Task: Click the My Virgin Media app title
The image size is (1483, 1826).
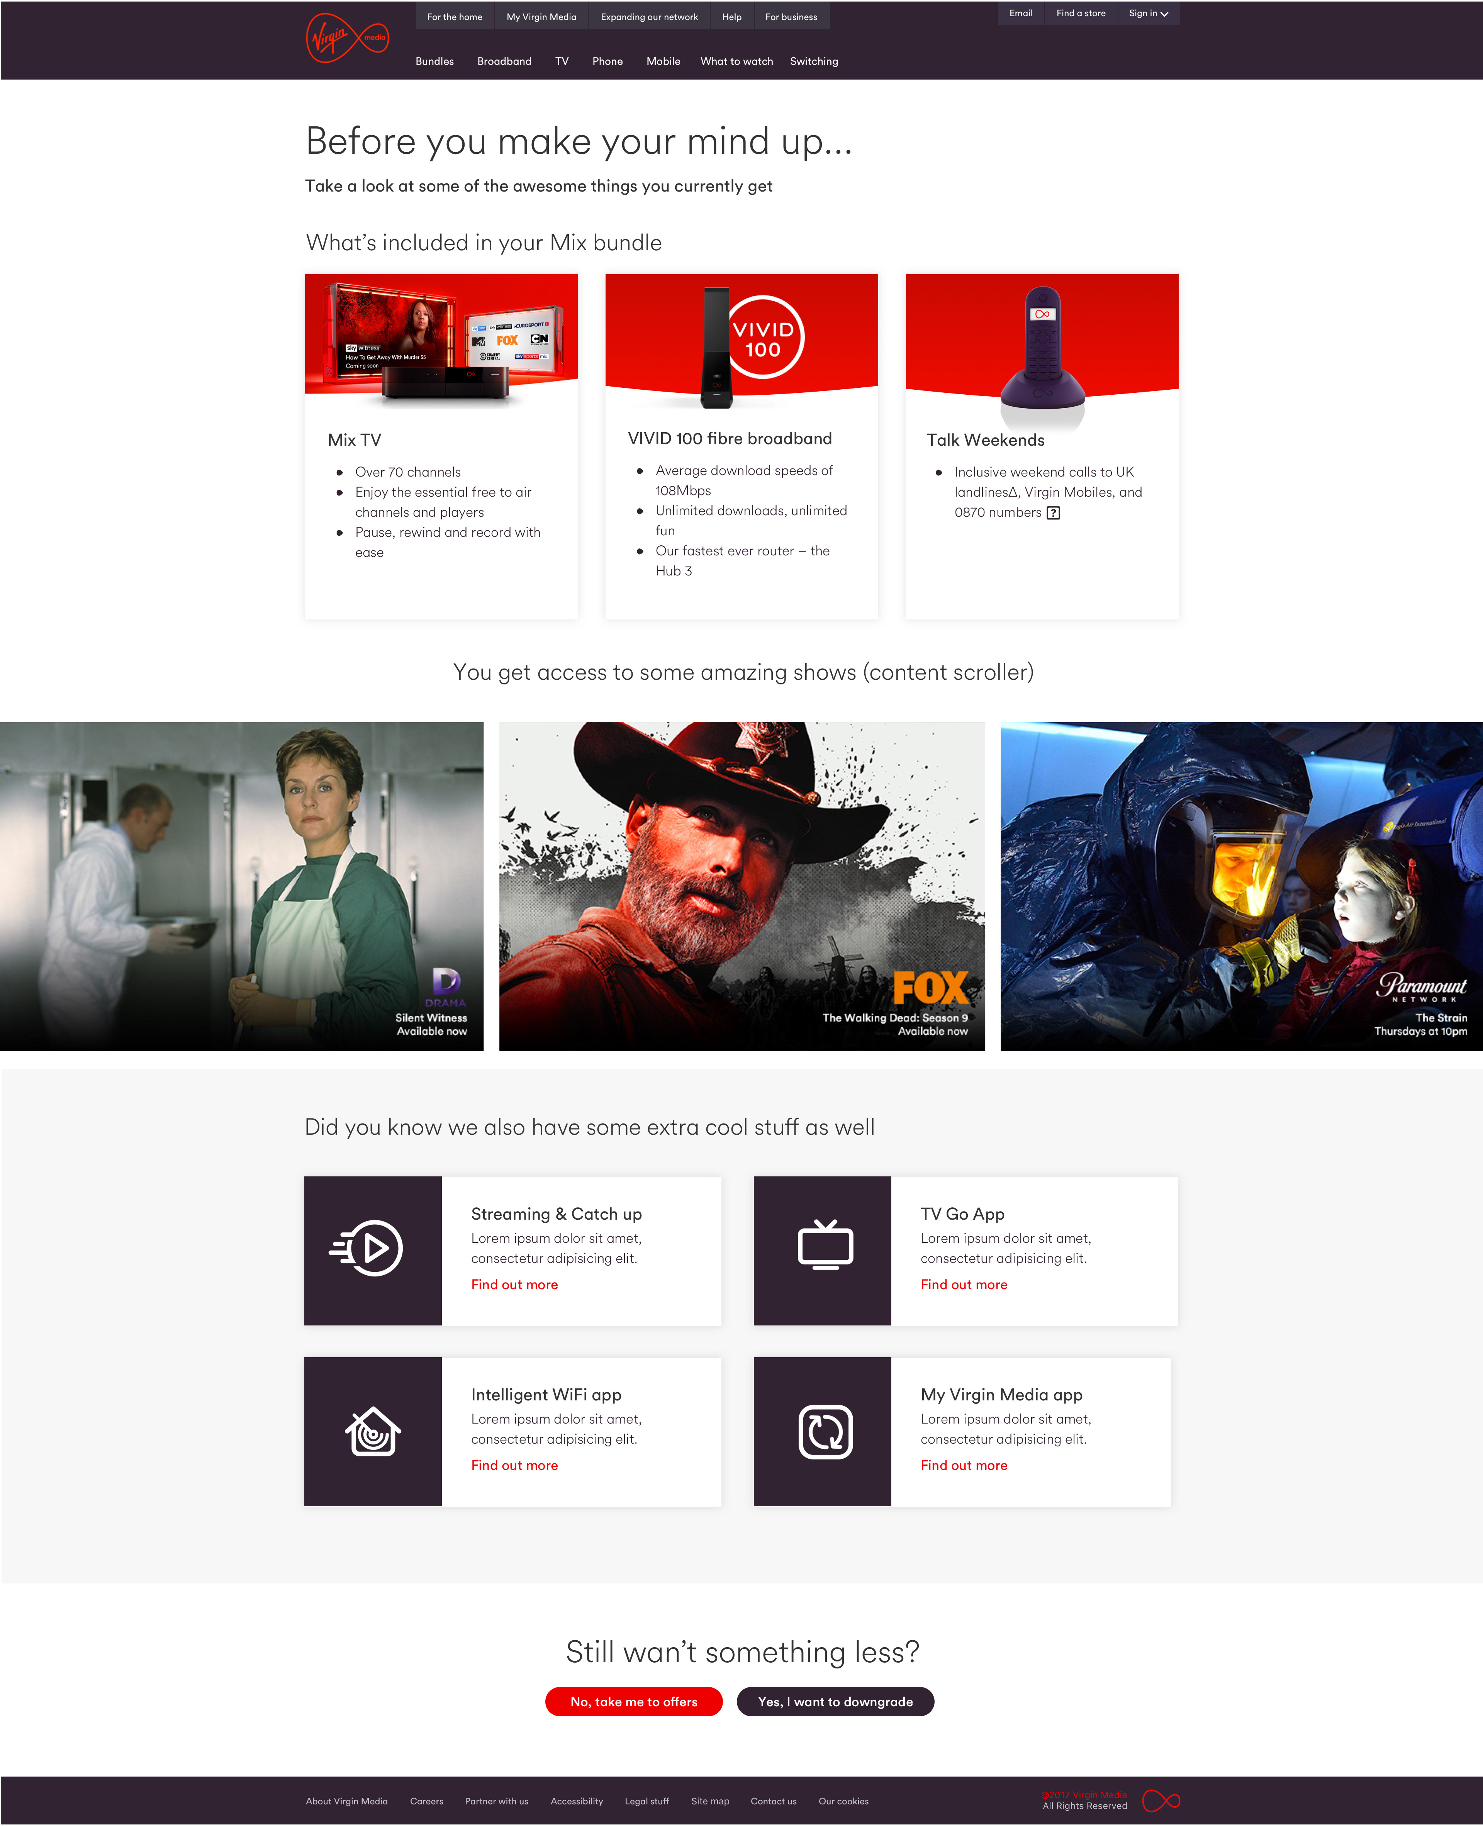Action: tap(1001, 1395)
